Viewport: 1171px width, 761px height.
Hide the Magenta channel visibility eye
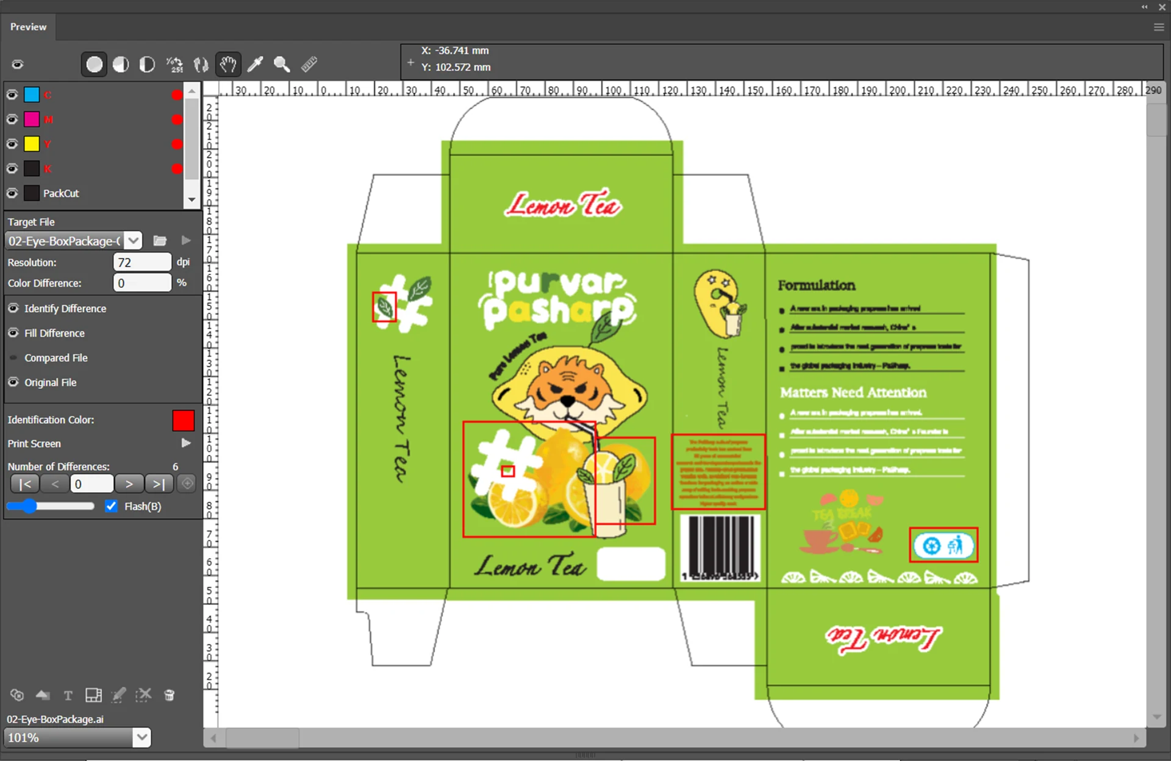[12, 119]
